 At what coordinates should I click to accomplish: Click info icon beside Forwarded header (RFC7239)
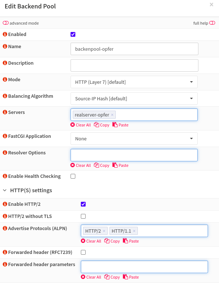tap(5, 252)
